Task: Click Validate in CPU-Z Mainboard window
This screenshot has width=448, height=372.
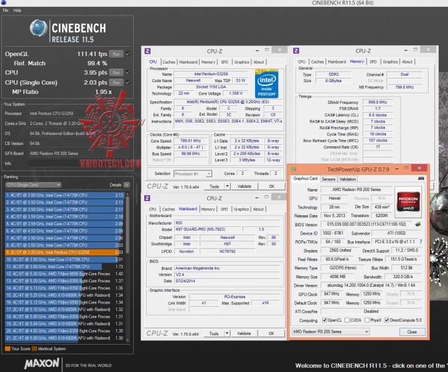Action: point(244,333)
